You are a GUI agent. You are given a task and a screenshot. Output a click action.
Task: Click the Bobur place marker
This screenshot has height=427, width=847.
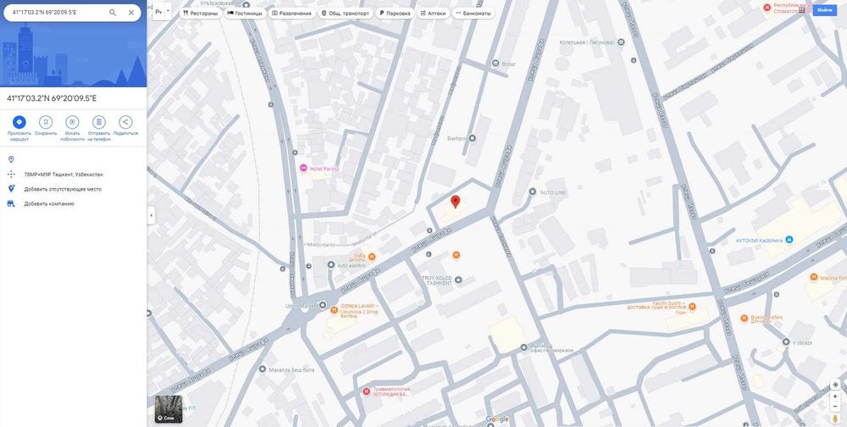coord(495,64)
